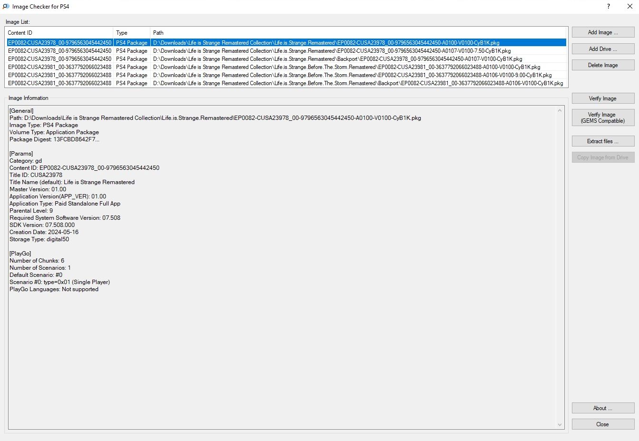The width and height of the screenshot is (639, 441).
Task: Click the Close button at bottom right
Action: tap(603, 424)
